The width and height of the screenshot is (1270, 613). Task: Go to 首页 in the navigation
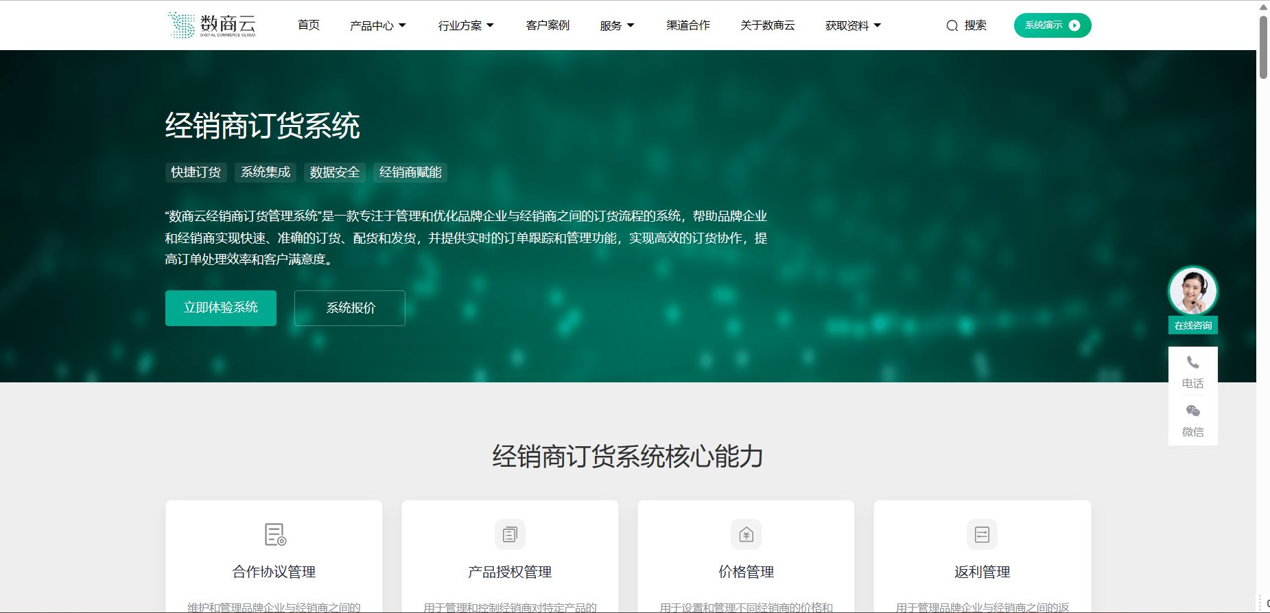pyautogui.click(x=309, y=25)
